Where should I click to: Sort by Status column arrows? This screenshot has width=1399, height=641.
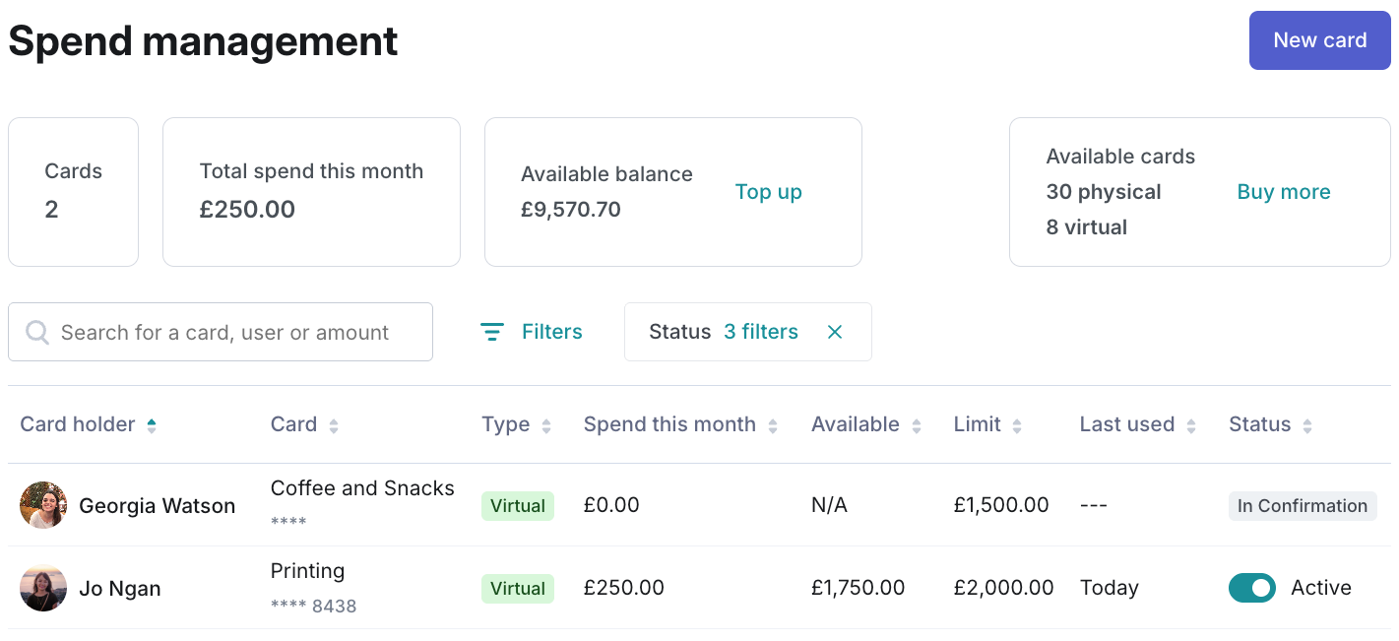(1307, 425)
